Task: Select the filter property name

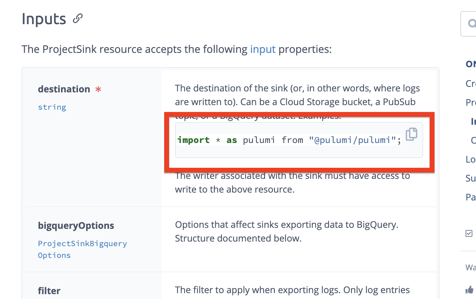Action: tap(49, 291)
